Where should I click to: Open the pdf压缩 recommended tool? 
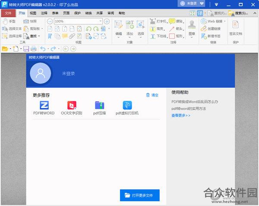click(x=99, y=108)
